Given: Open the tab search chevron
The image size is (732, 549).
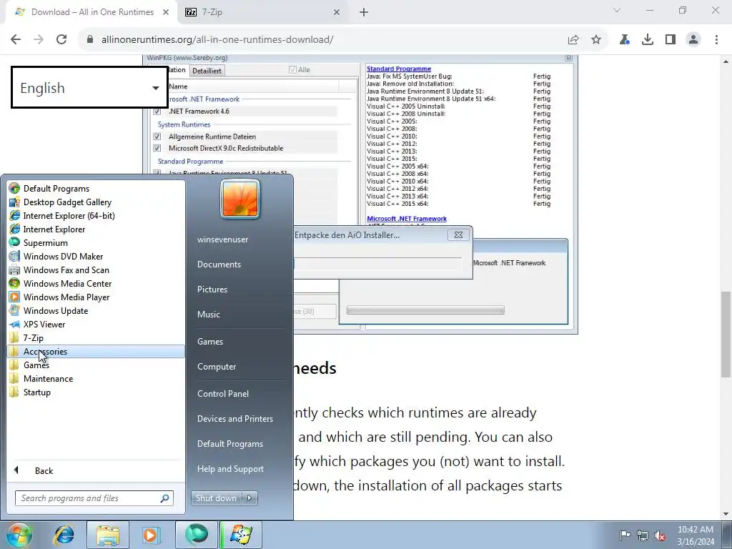Looking at the screenshot, I should click(x=617, y=10).
